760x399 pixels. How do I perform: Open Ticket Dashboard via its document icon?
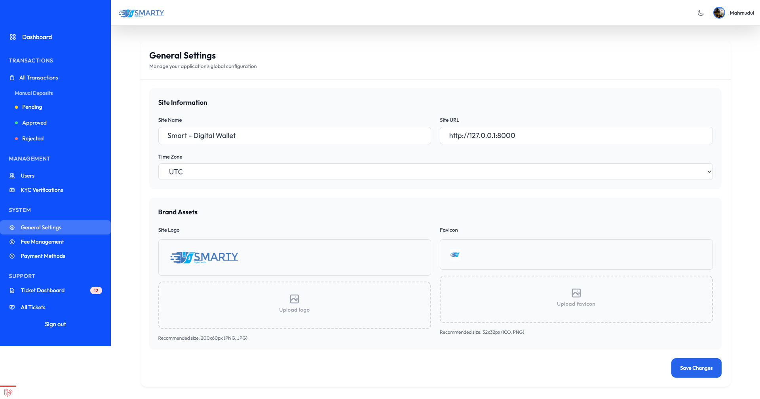click(12, 290)
